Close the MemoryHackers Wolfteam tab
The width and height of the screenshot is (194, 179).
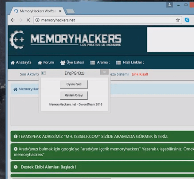point(60,11)
